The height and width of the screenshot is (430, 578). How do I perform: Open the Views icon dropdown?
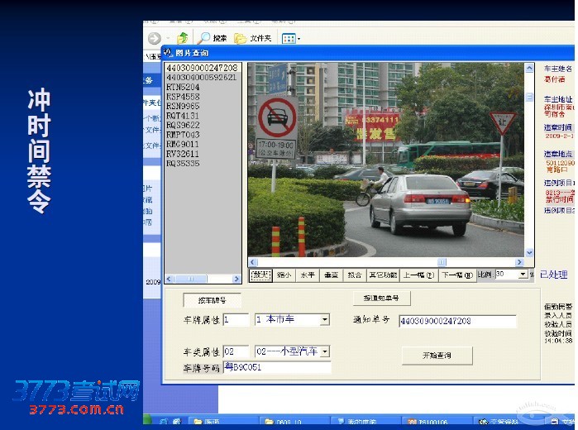pos(290,38)
